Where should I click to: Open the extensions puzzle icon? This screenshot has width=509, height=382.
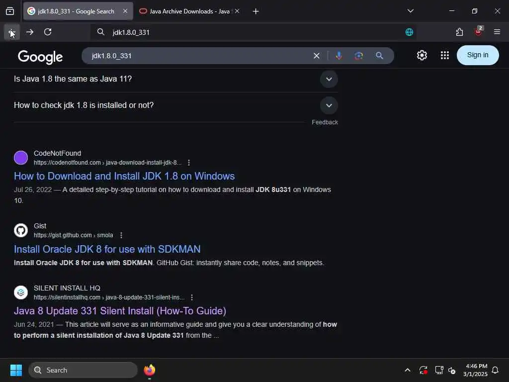point(459,32)
